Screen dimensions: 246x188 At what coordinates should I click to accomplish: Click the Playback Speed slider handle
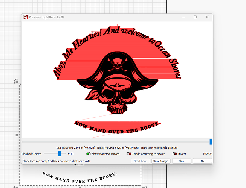click(x=59, y=153)
